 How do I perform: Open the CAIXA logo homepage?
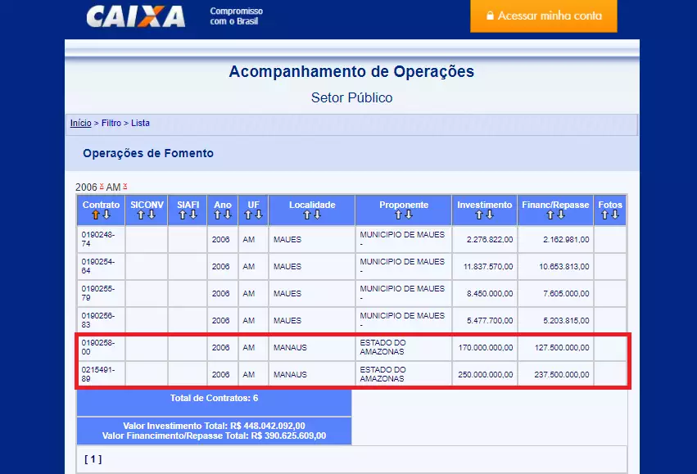136,16
